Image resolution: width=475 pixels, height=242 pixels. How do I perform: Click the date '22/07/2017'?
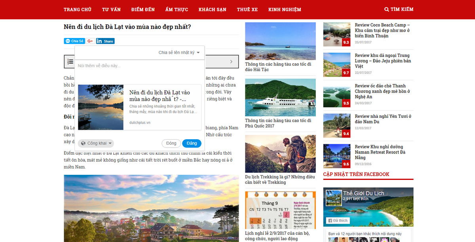point(363,72)
